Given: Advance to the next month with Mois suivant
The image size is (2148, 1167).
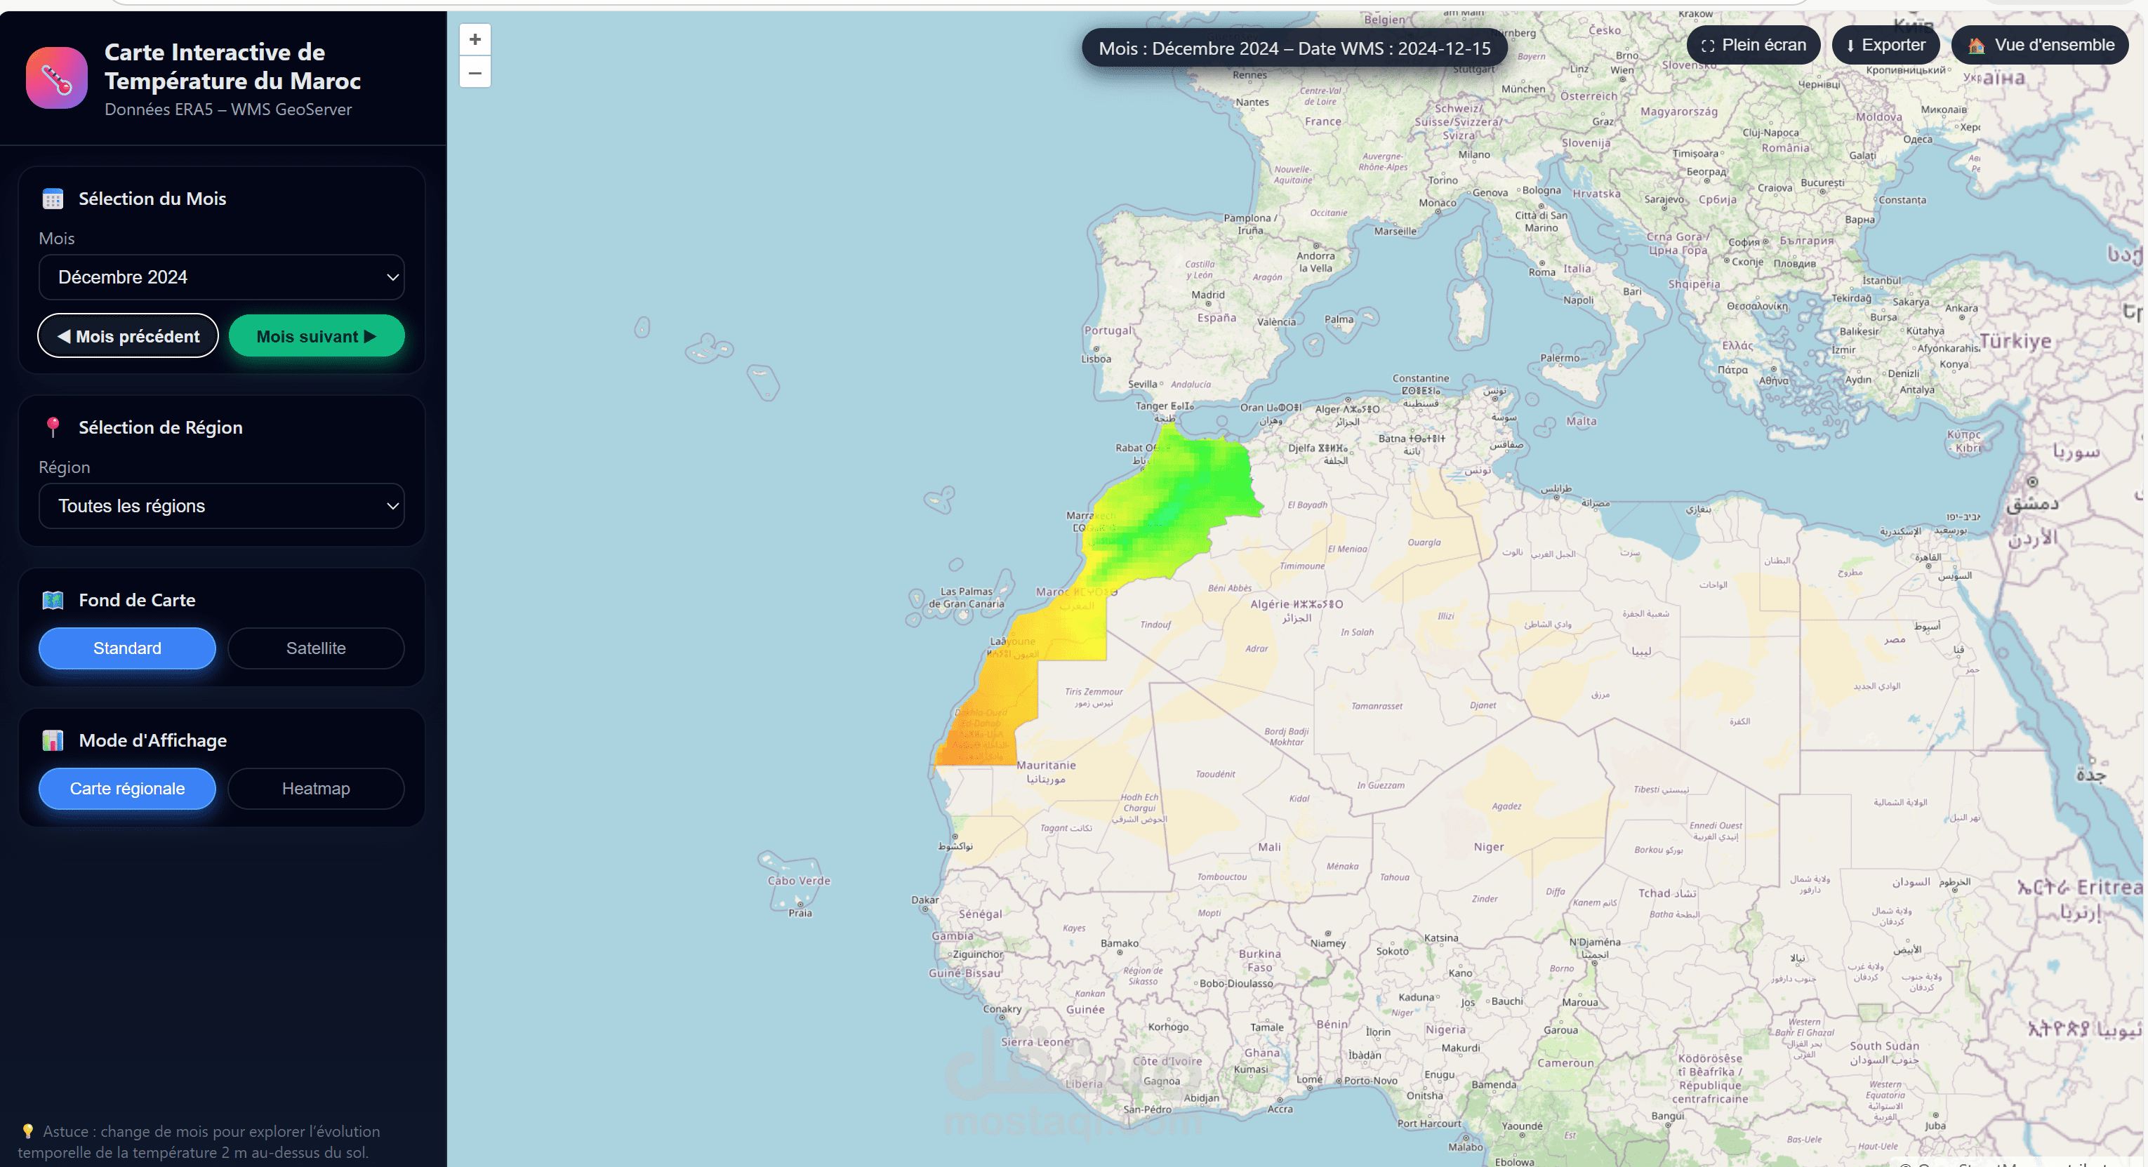Looking at the screenshot, I should [316, 335].
